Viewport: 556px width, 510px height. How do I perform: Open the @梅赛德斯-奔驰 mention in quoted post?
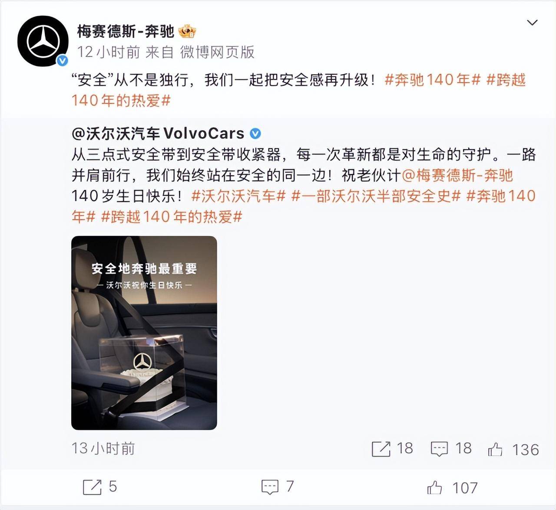coord(458,175)
